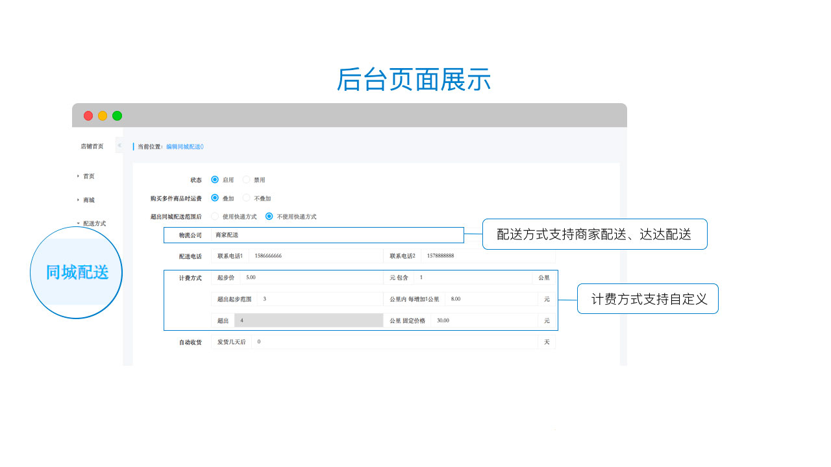
Task: Click the yellow minimize window dot
Action: pos(103,115)
